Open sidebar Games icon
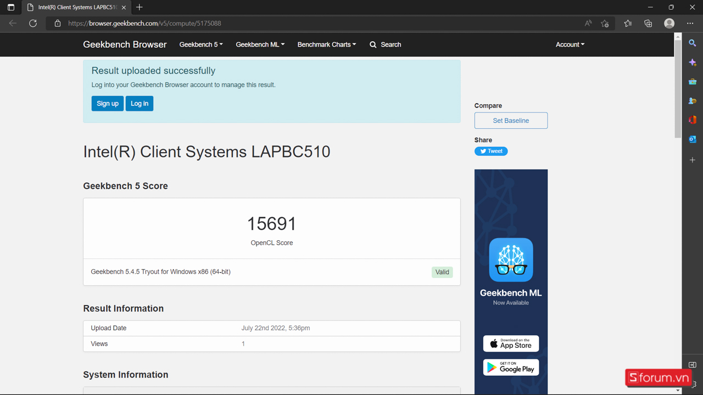The image size is (703, 395). (x=693, y=101)
